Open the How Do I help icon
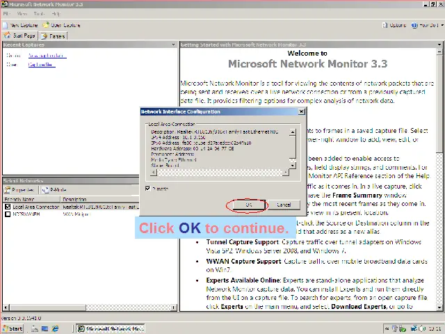Screen dimensions: 445x334 point(414,25)
